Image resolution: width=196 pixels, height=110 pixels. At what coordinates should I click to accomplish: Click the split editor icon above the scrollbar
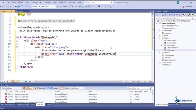click(153, 14)
